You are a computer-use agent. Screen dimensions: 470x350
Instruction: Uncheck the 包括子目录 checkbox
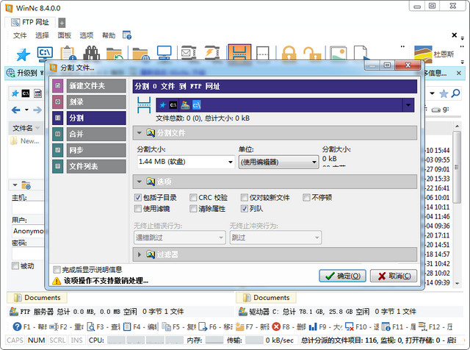(x=137, y=198)
